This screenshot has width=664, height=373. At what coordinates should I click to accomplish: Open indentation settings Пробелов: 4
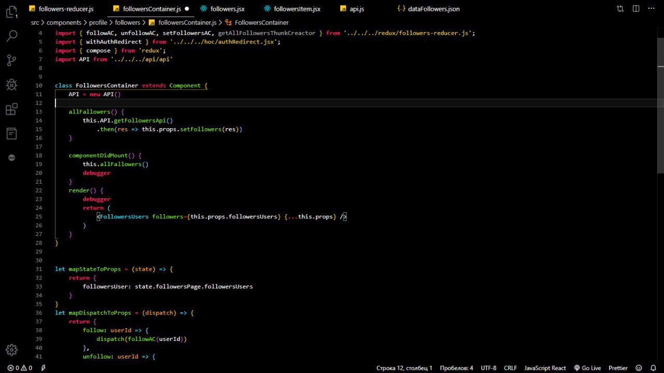pos(457,368)
